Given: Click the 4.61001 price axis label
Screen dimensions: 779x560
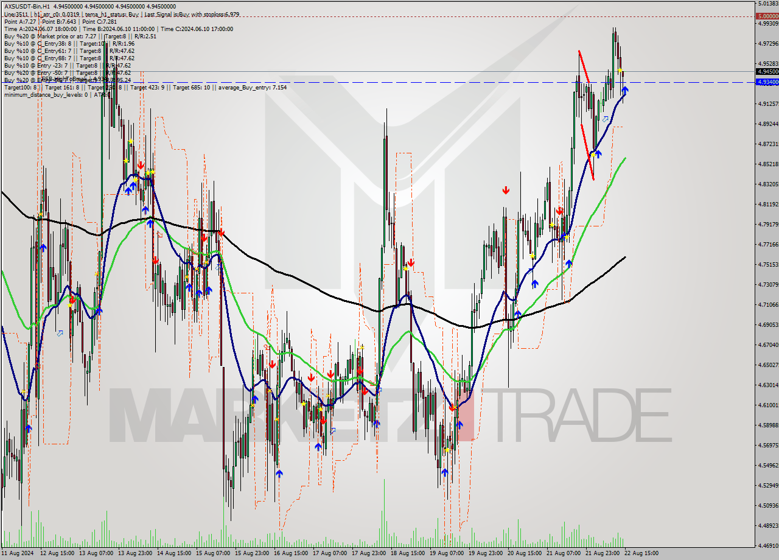Looking at the screenshot, I should click(768, 405).
